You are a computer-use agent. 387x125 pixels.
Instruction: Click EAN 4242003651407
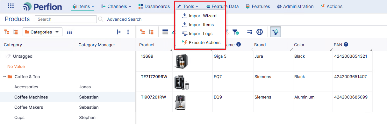(x=350, y=77)
